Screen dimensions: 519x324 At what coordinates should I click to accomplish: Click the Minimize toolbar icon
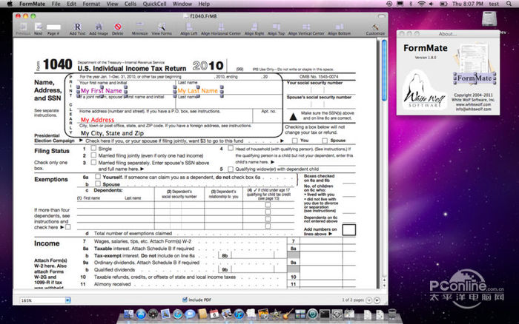click(139, 29)
